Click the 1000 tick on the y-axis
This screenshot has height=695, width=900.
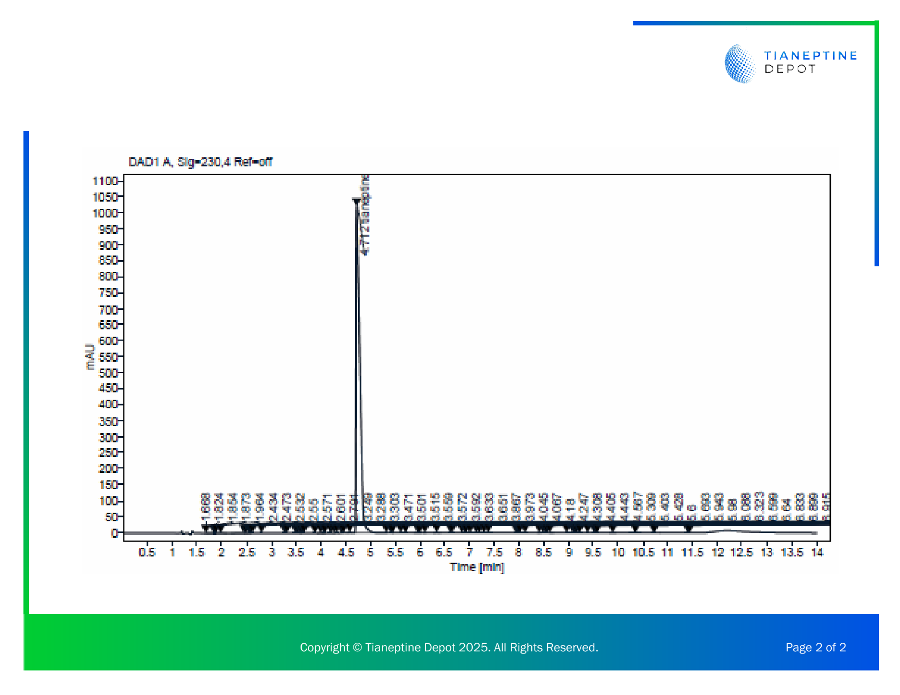pyautogui.click(x=105, y=213)
